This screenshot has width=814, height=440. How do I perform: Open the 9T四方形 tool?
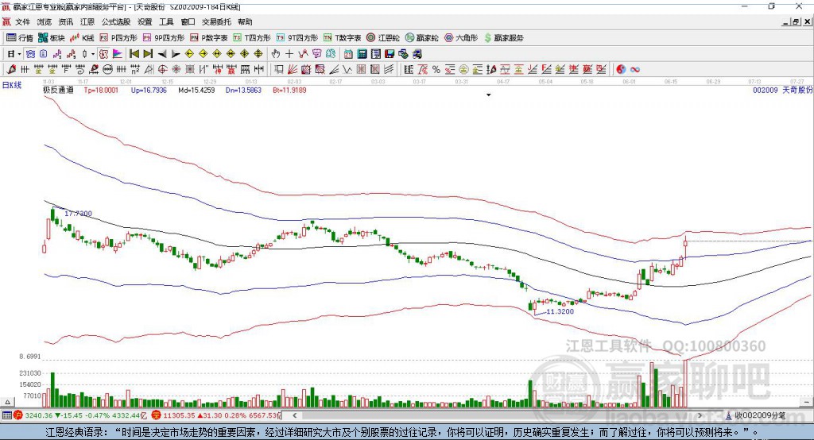(x=297, y=38)
